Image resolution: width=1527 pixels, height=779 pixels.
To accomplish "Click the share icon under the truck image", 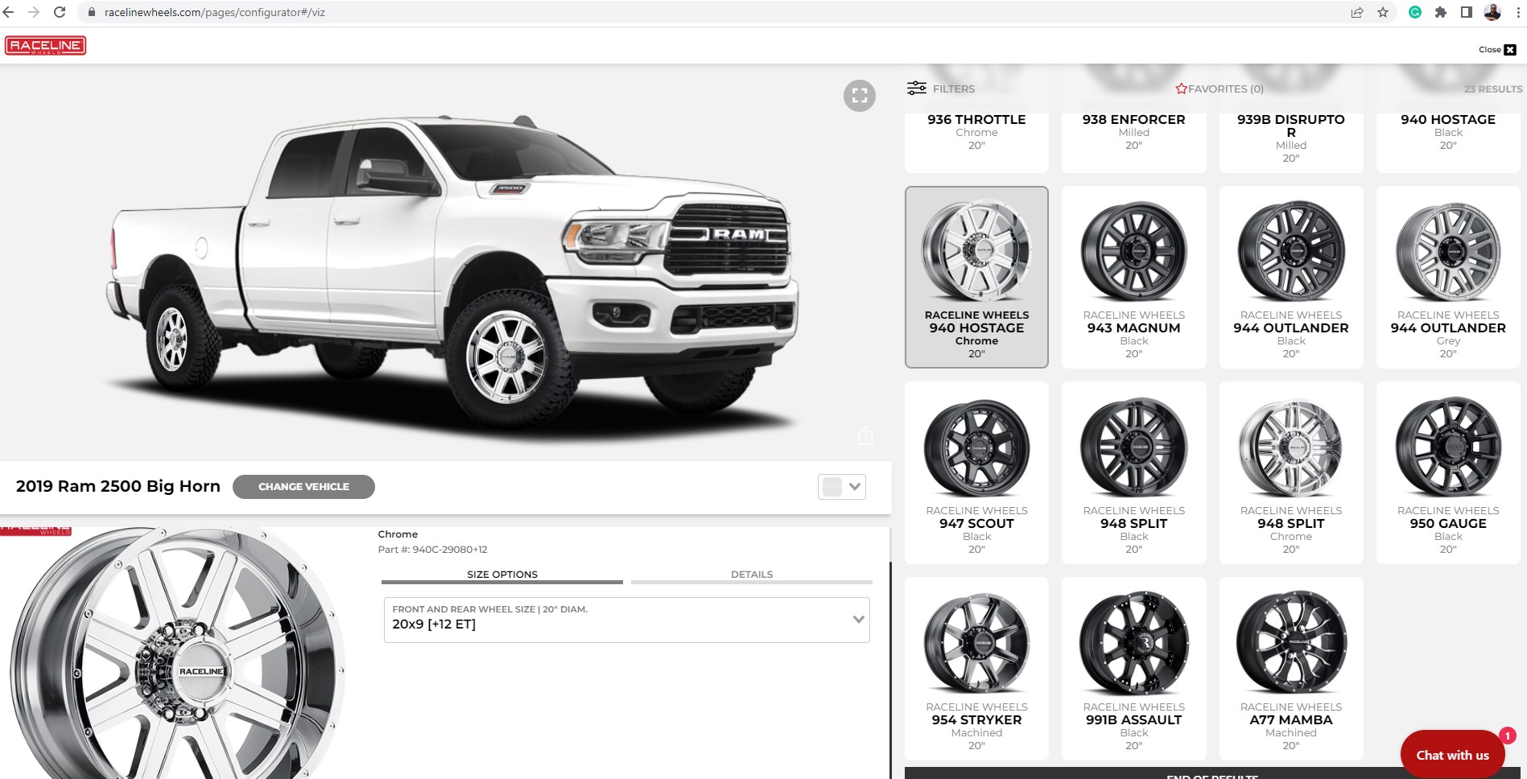I will [x=865, y=435].
